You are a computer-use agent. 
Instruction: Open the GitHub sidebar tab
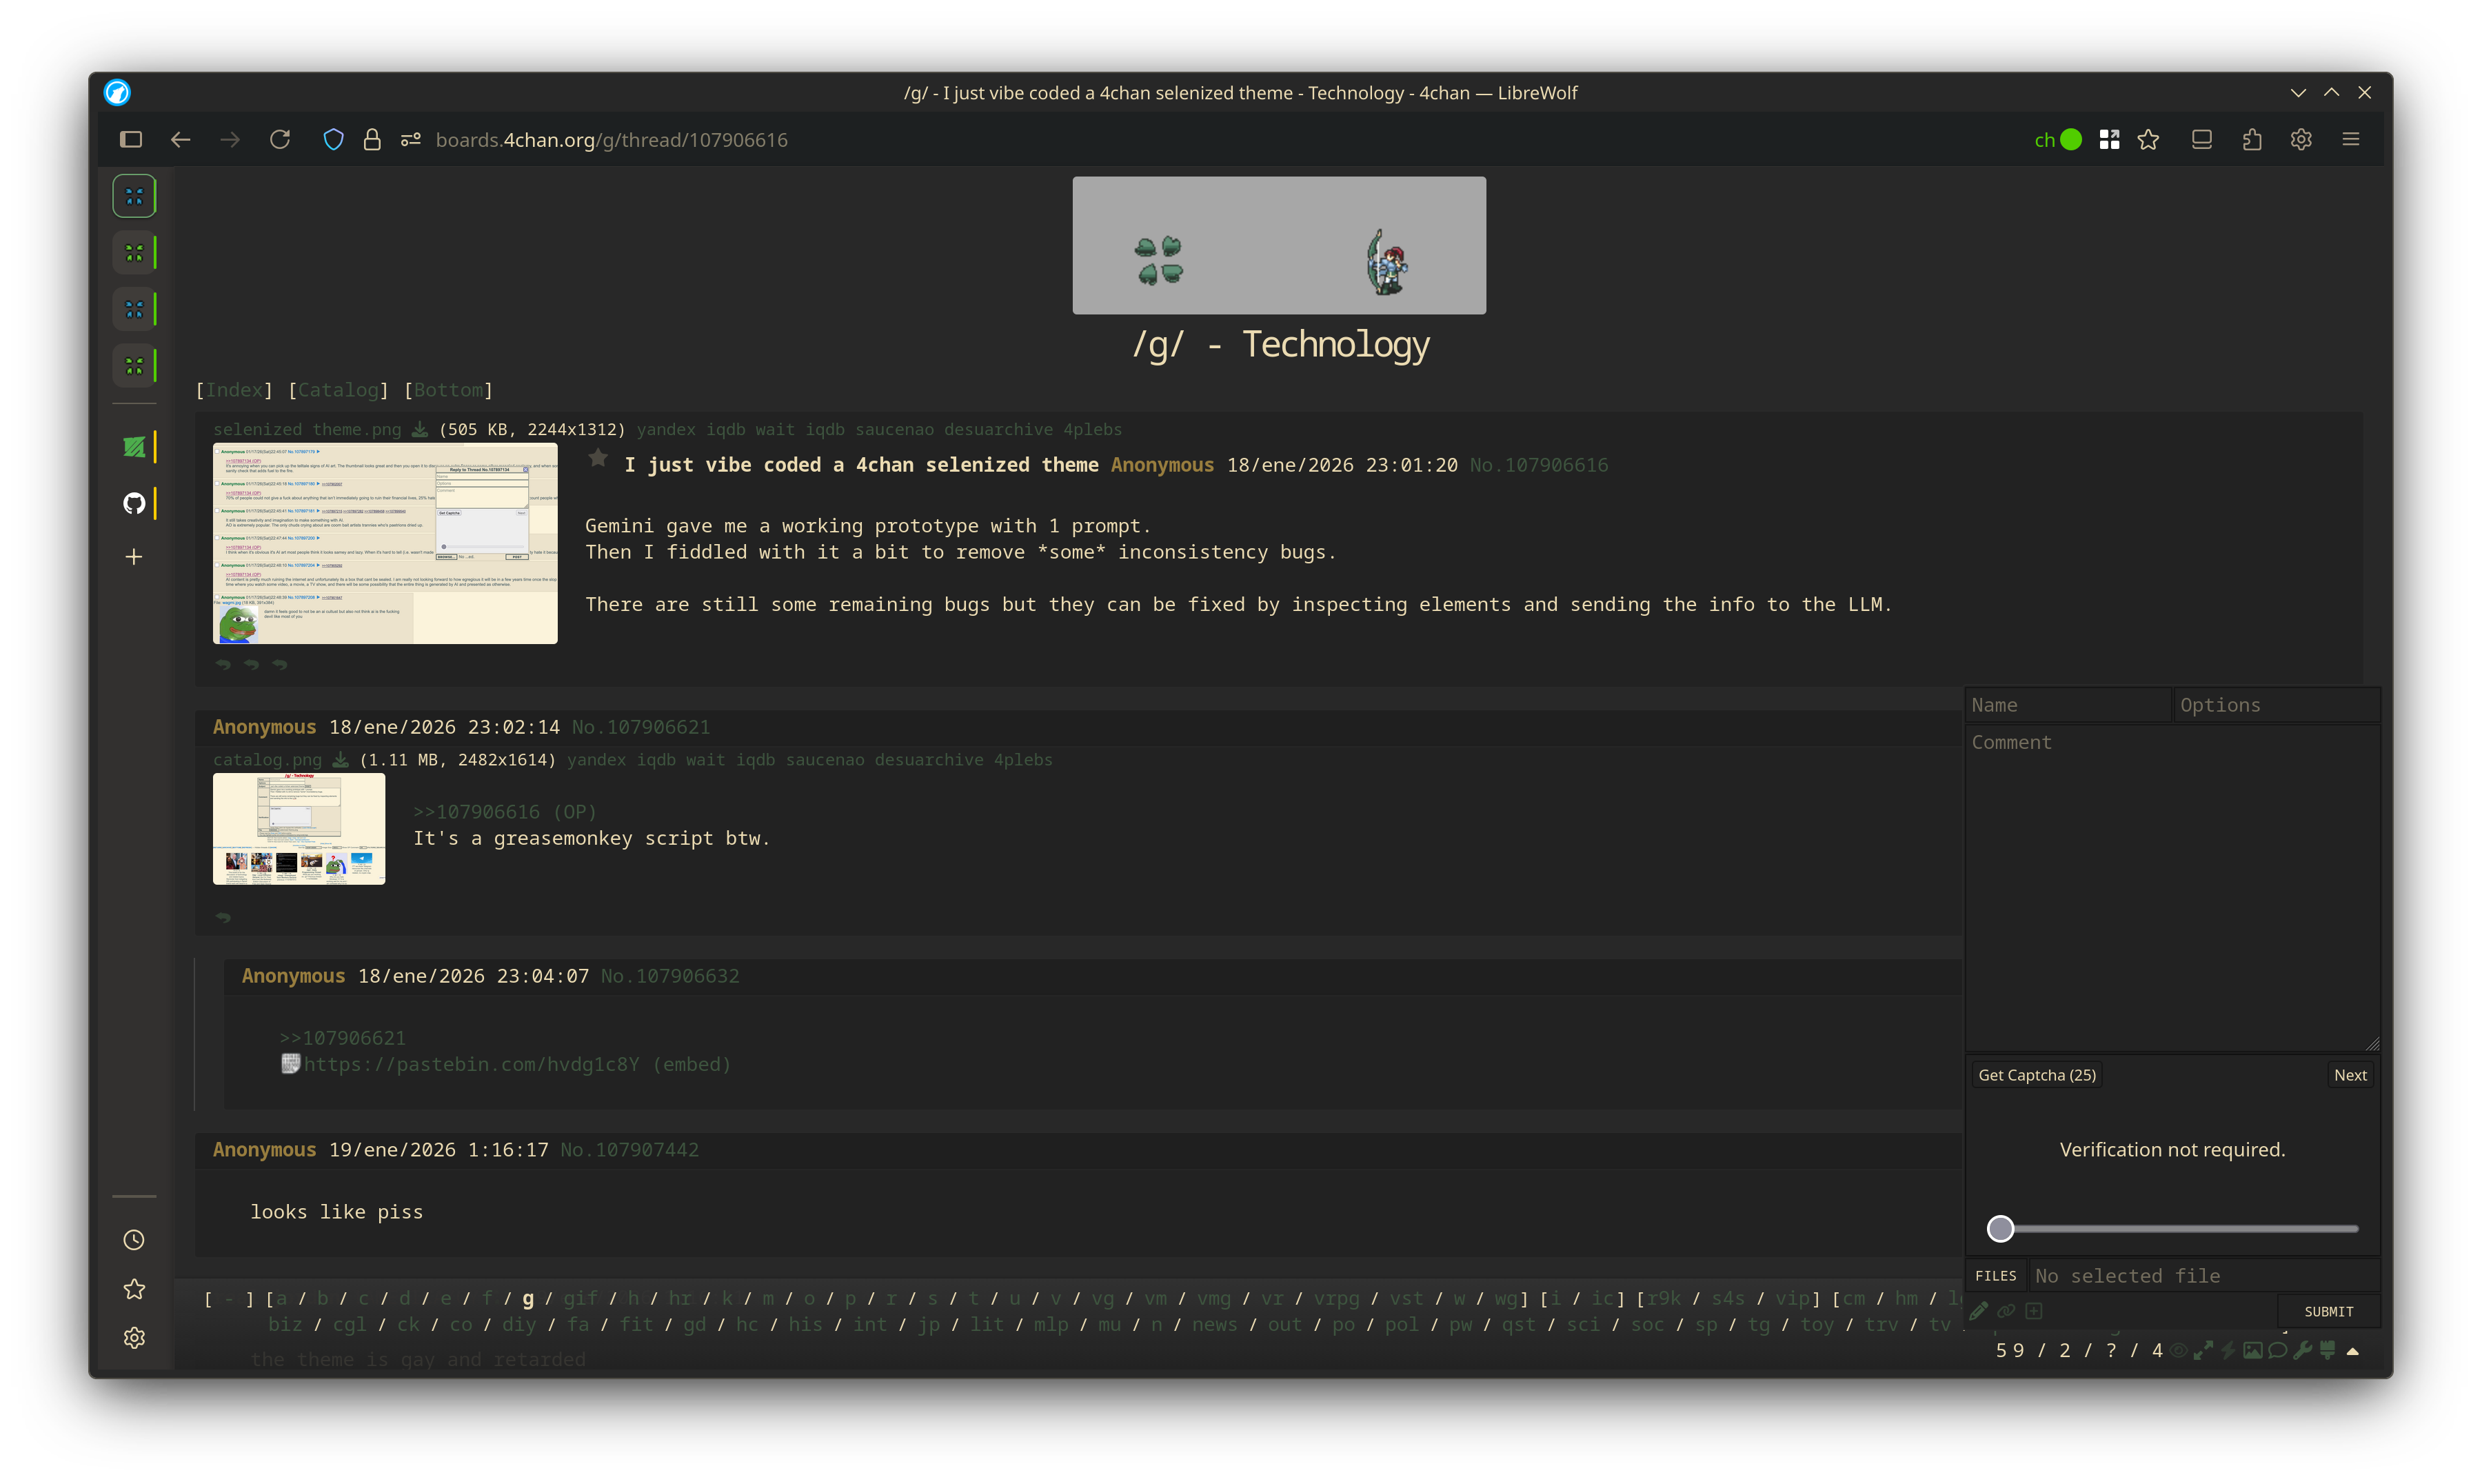(134, 503)
